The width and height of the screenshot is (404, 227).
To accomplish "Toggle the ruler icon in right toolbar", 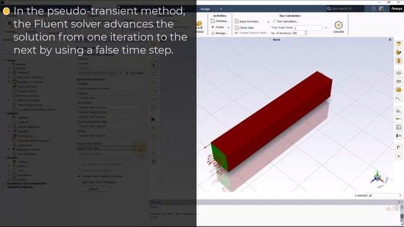I will pos(398,119).
